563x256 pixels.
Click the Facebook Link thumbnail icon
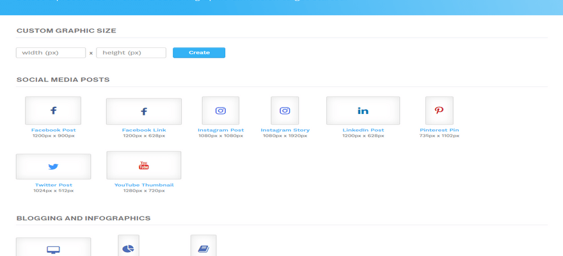coord(143,111)
